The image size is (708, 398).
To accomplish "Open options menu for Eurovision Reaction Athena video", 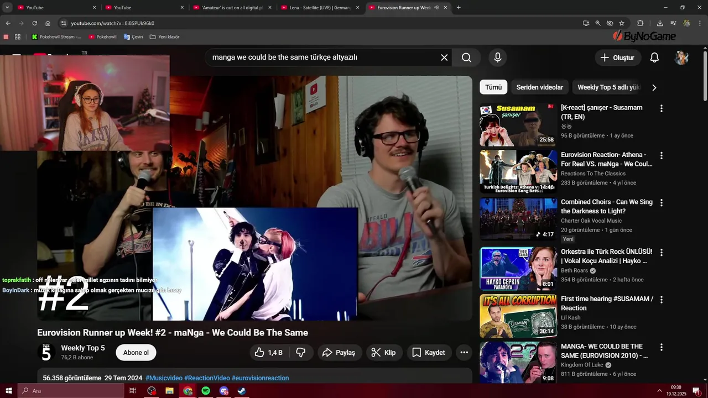I will tap(661, 156).
